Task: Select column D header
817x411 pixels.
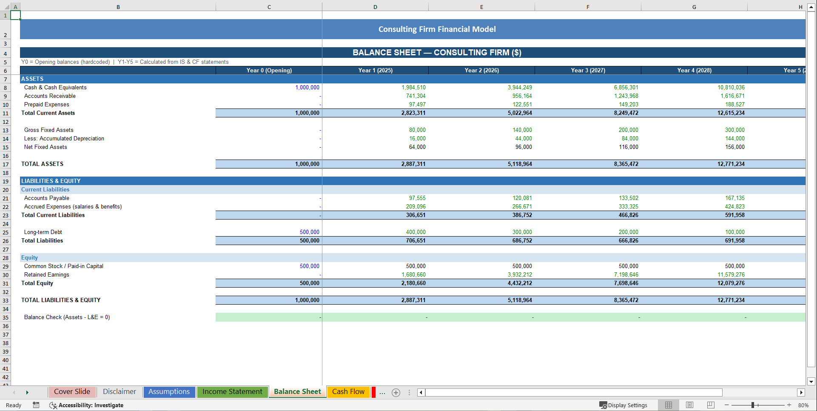Action: [375, 7]
